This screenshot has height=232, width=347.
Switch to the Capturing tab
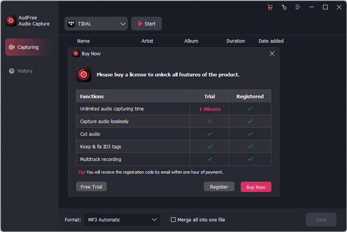tap(29, 47)
